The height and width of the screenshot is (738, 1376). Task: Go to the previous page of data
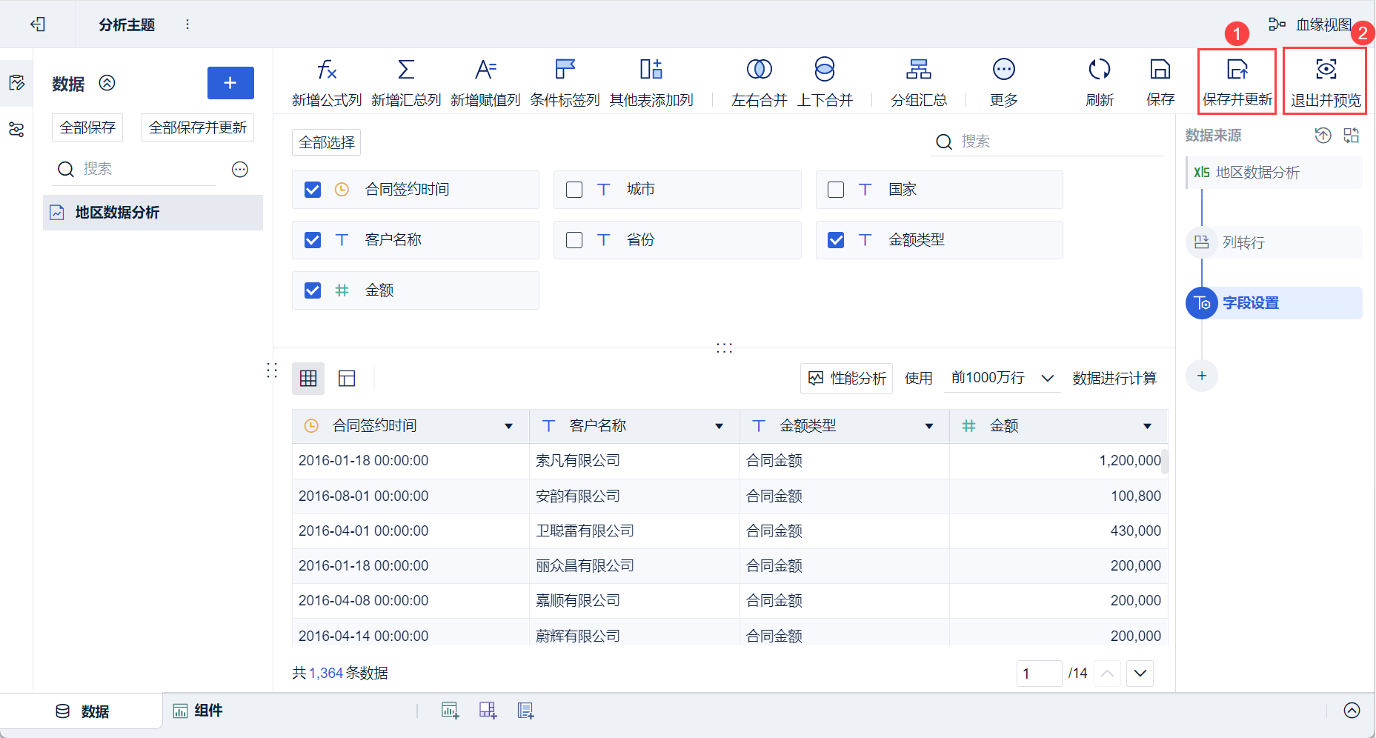1107,674
